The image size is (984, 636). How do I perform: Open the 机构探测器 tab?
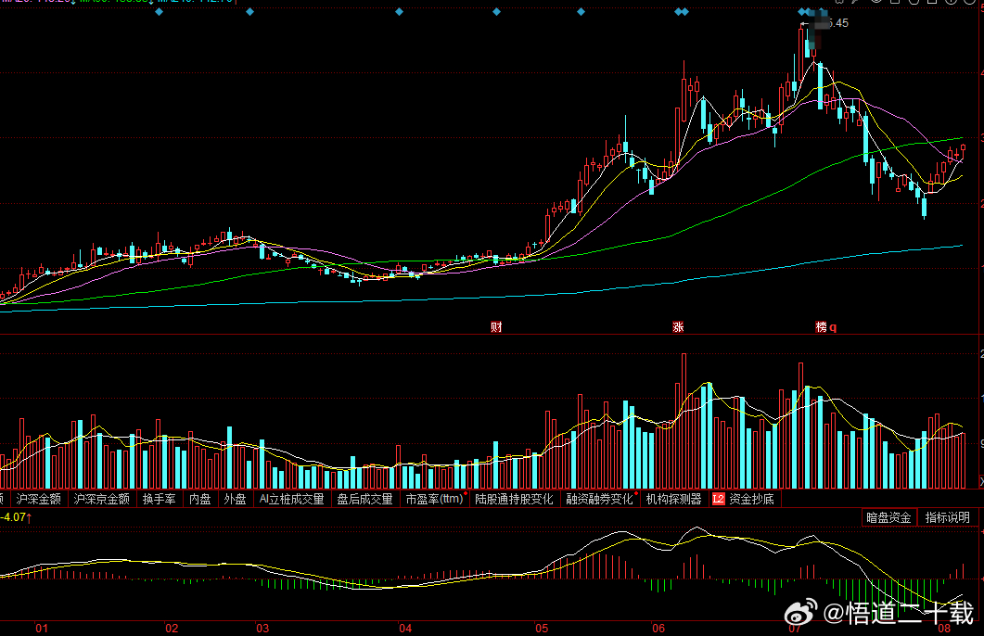pyautogui.click(x=673, y=499)
